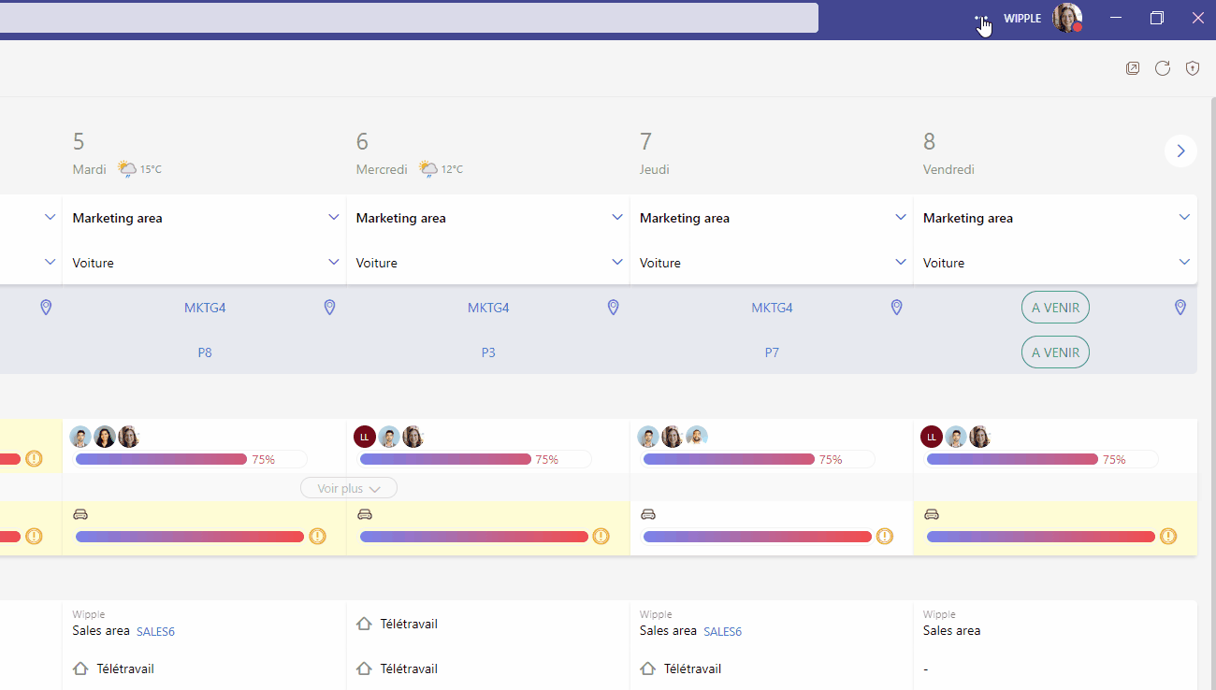Click LL avatar in Mercredi attendees

(365, 437)
